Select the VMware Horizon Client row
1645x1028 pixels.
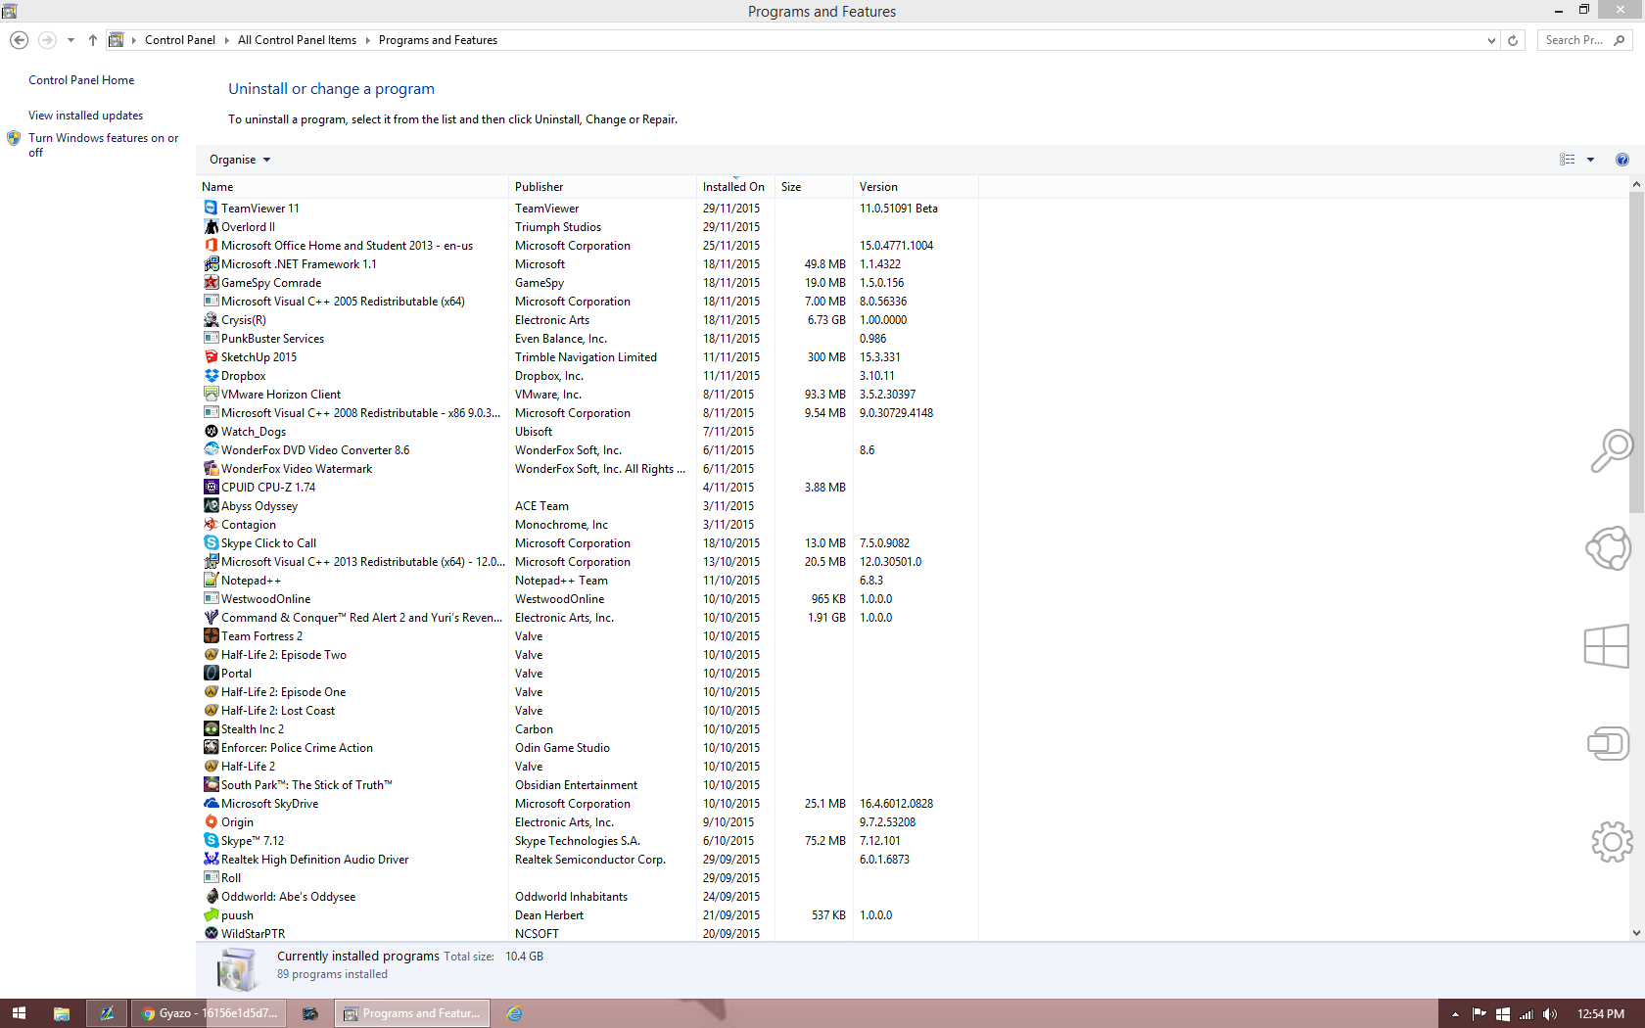click(587, 394)
